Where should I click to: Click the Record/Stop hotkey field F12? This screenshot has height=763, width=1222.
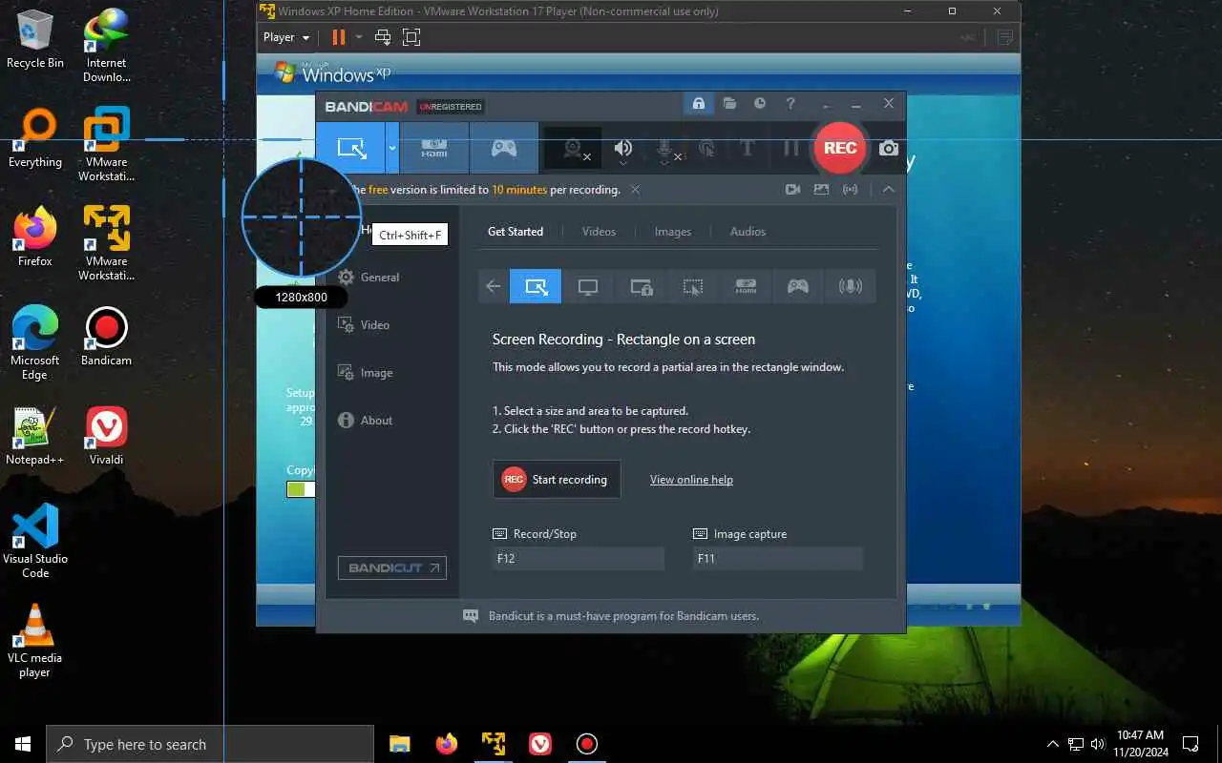pyautogui.click(x=578, y=559)
